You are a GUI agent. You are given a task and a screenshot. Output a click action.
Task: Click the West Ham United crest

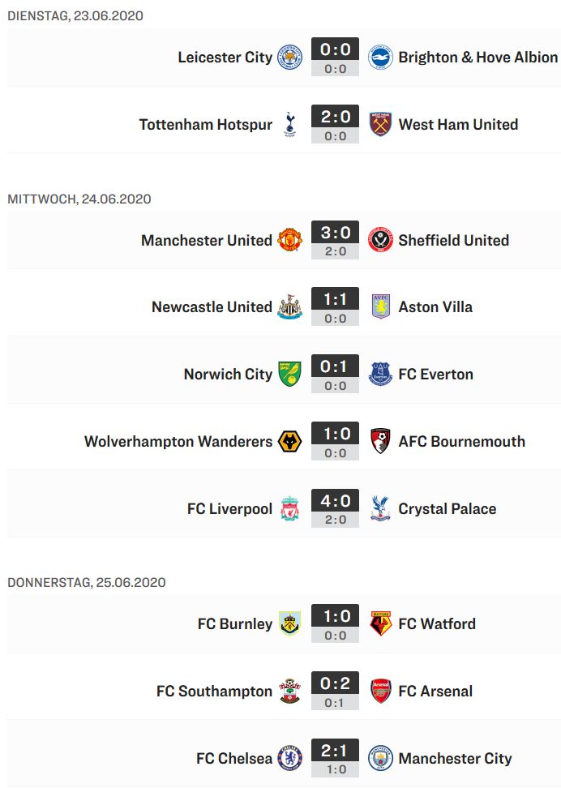[x=380, y=125]
